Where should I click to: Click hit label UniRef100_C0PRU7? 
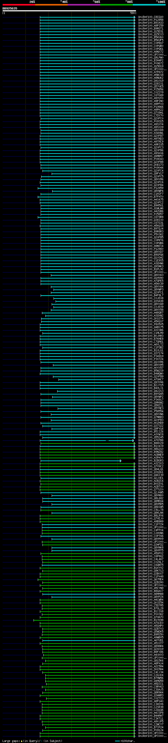pyautogui.click(x=150, y=43)
